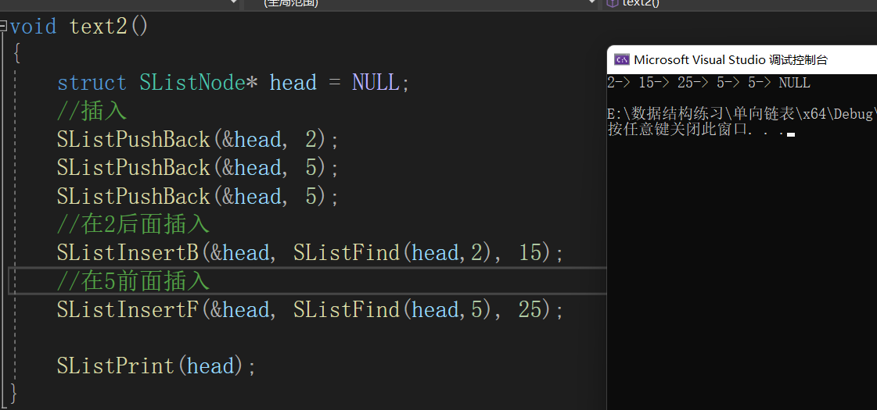This screenshot has width=877, height=410.
Task: Click the SListNode type name
Action: [192, 83]
